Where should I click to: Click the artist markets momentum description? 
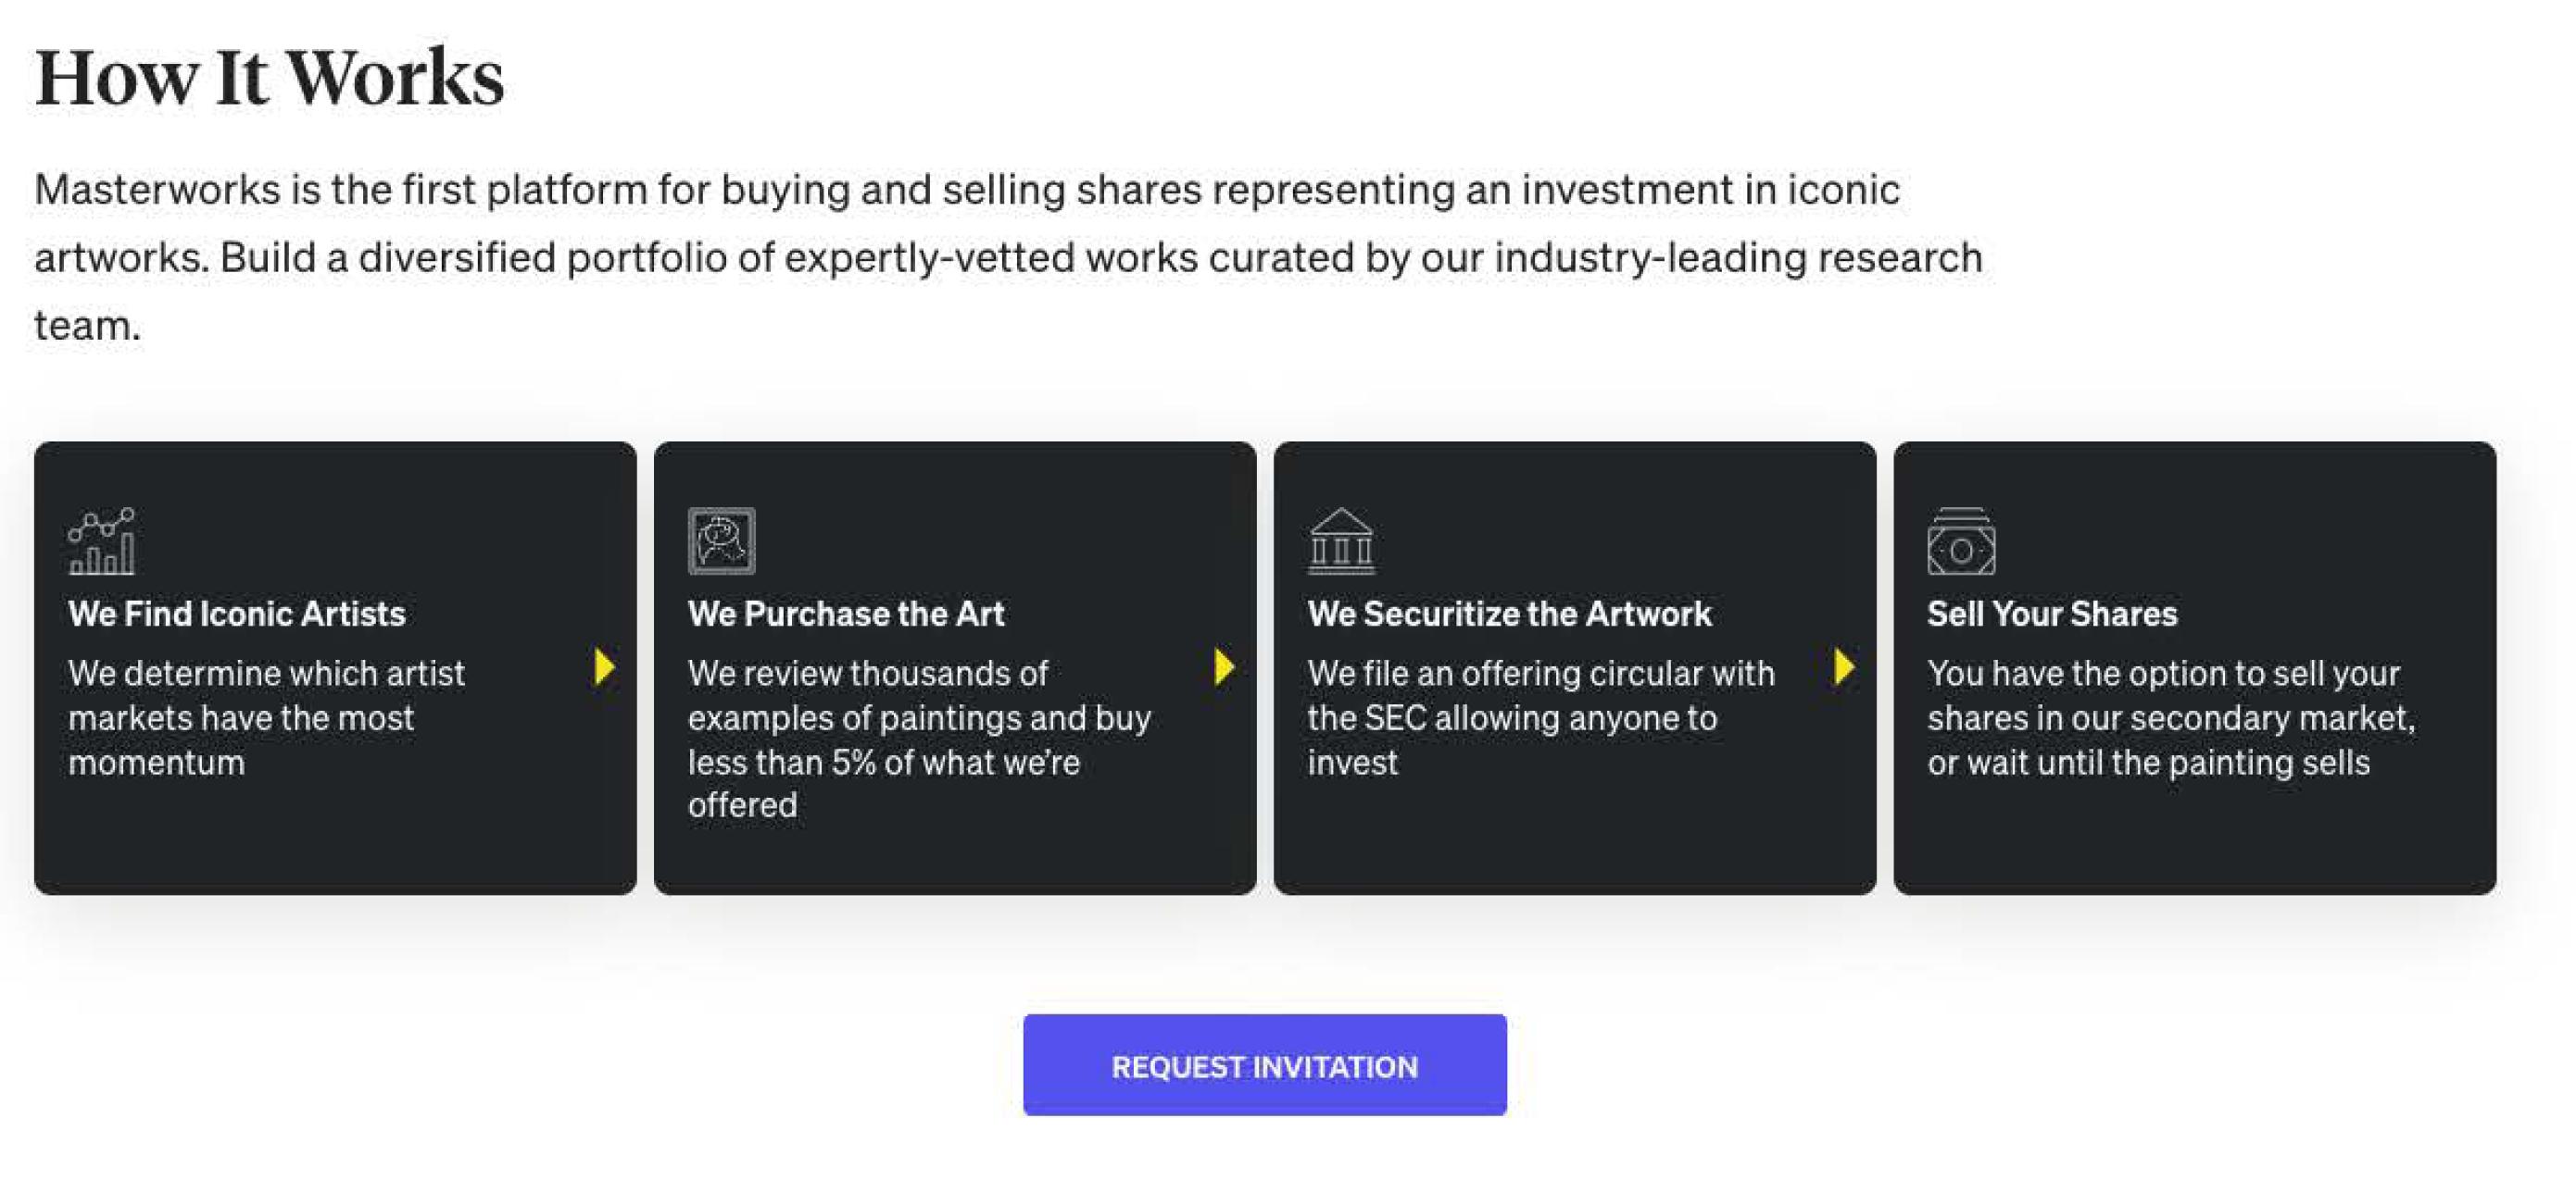pos(266,717)
